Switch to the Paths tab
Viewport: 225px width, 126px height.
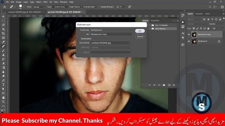click(208, 14)
